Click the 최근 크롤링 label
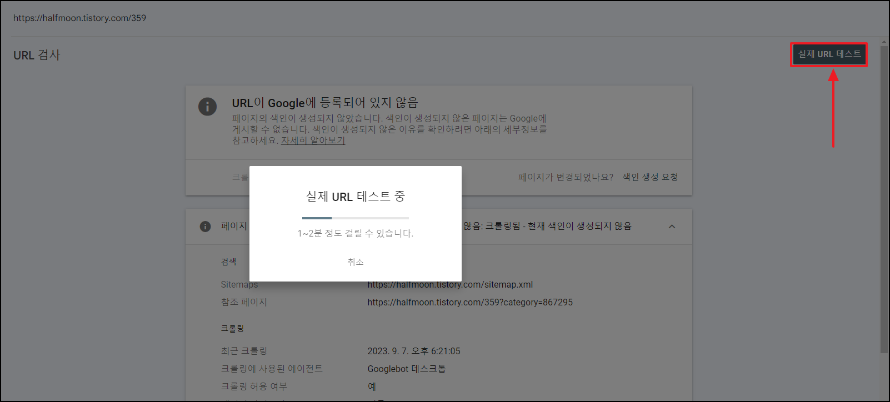The height and width of the screenshot is (402, 890). (x=244, y=351)
